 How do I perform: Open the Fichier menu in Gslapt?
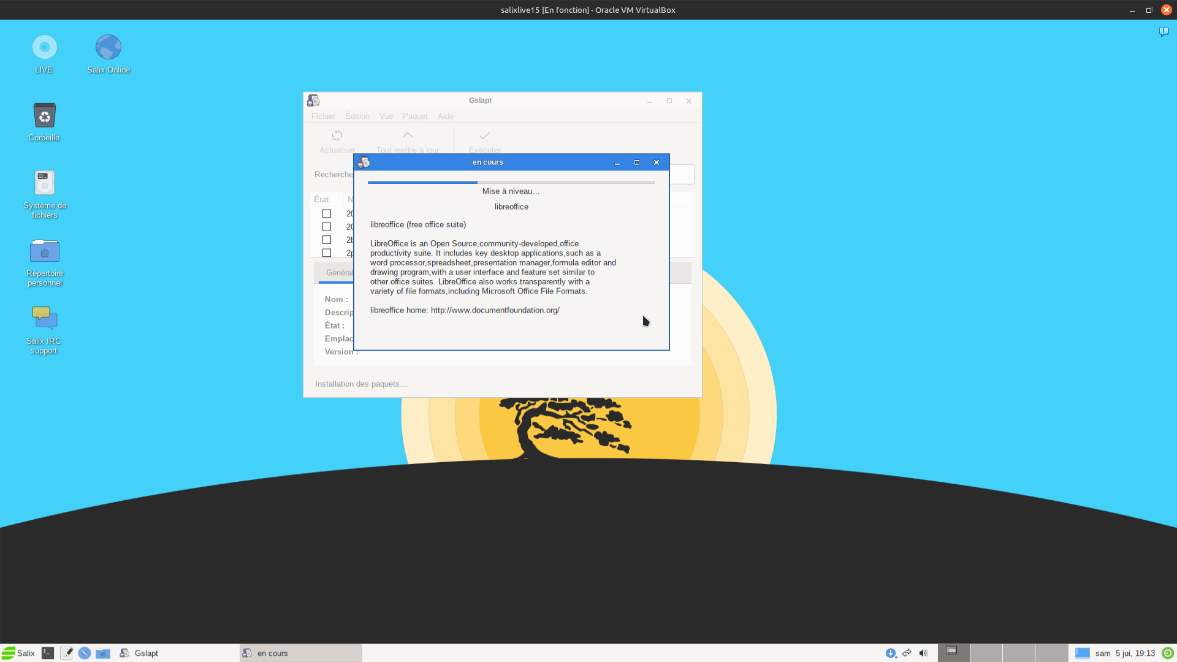(323, 116)
